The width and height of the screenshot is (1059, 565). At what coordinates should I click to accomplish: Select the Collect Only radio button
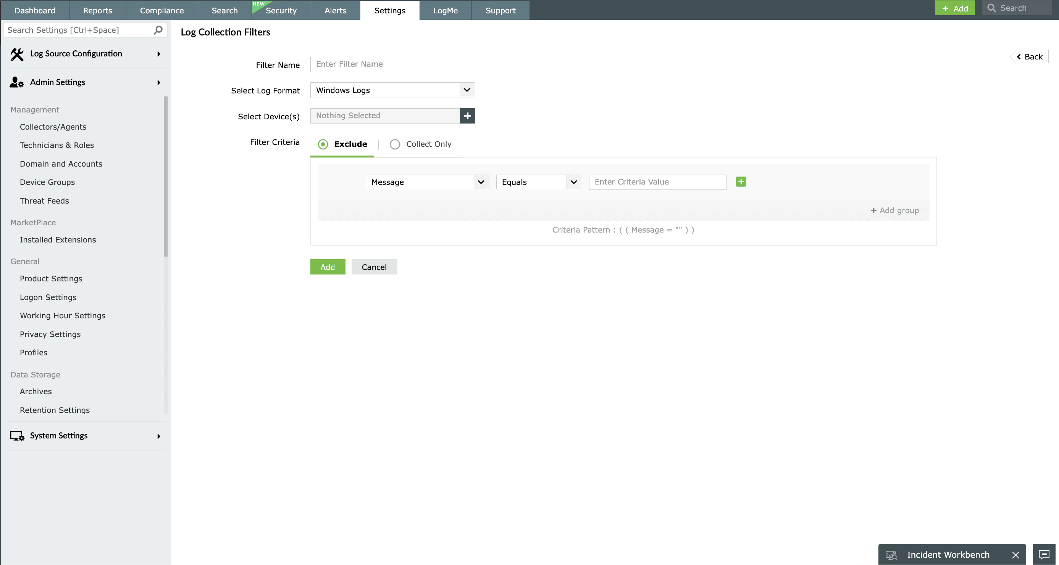tap(395, 144)
